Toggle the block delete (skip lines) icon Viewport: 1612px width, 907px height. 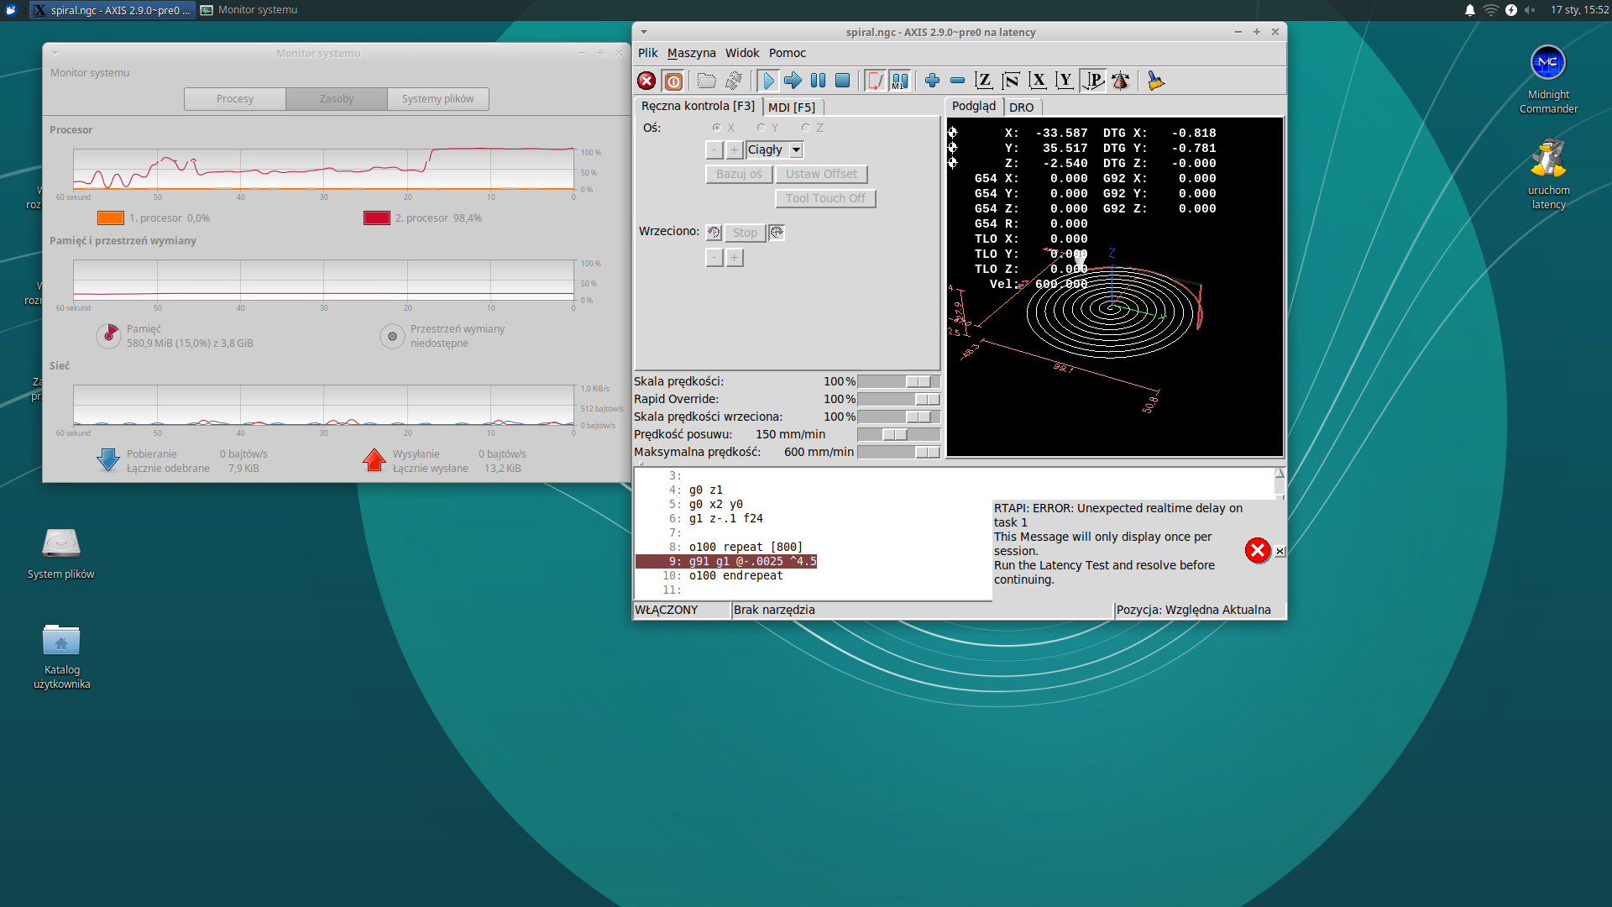(x=875, y=81)
